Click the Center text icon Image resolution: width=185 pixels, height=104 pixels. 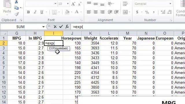[x=96, y=12]
